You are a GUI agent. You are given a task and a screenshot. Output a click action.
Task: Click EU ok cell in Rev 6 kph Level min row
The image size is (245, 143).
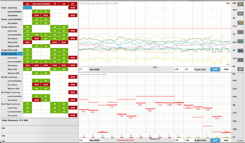(x=27, y=104)
